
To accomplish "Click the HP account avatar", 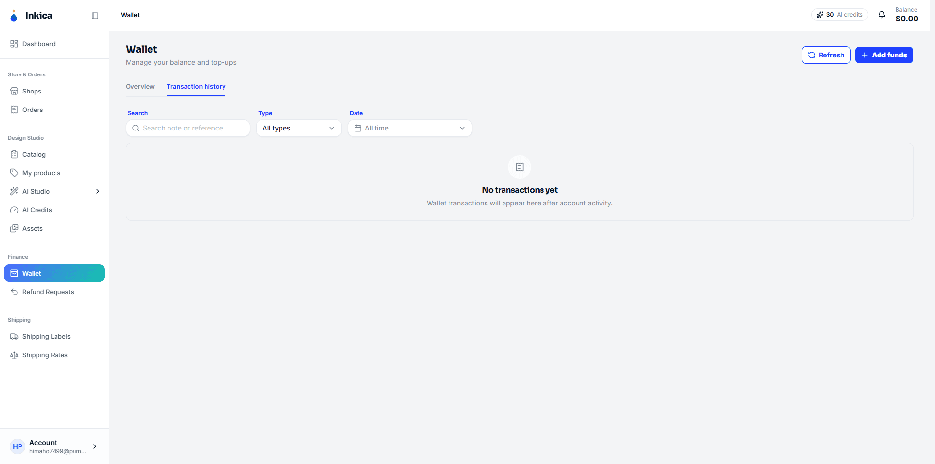I will coord(18,446).
